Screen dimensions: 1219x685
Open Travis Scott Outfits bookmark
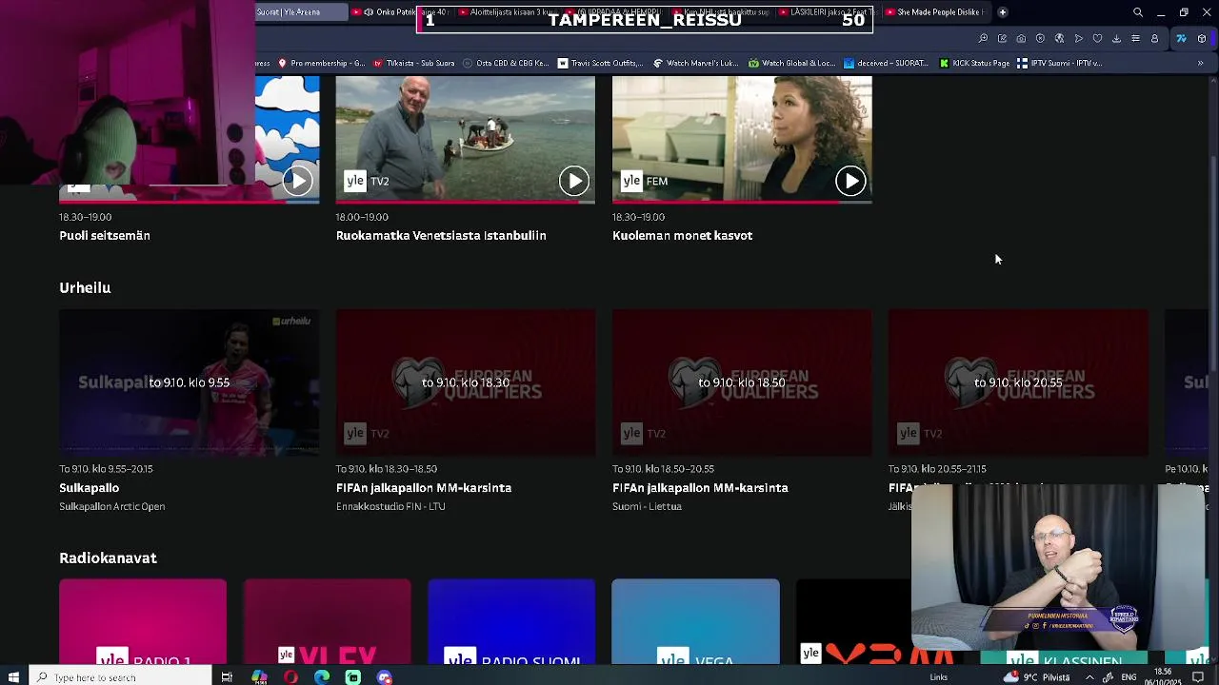coord(601,63)
